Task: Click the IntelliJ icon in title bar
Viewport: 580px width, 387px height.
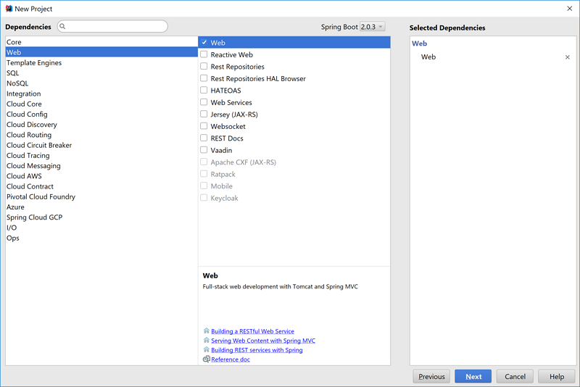Action: click(9, 9)
